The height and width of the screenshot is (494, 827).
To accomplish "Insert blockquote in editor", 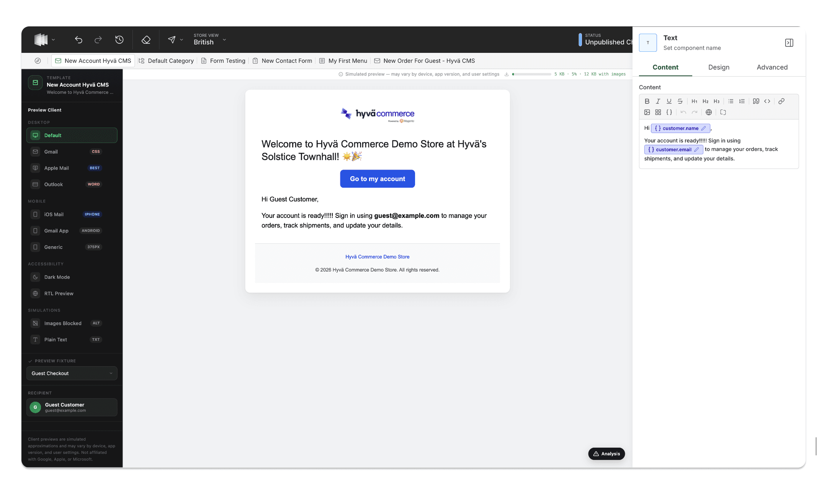I will pyautogui.click(x=756, y=101).
